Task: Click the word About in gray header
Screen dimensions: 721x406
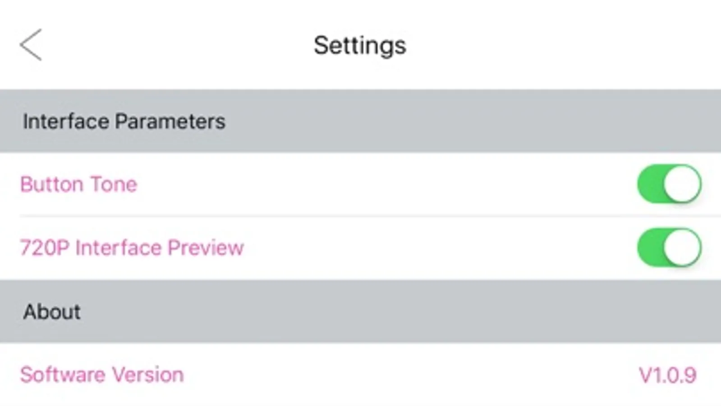Action: coord(52,312)
